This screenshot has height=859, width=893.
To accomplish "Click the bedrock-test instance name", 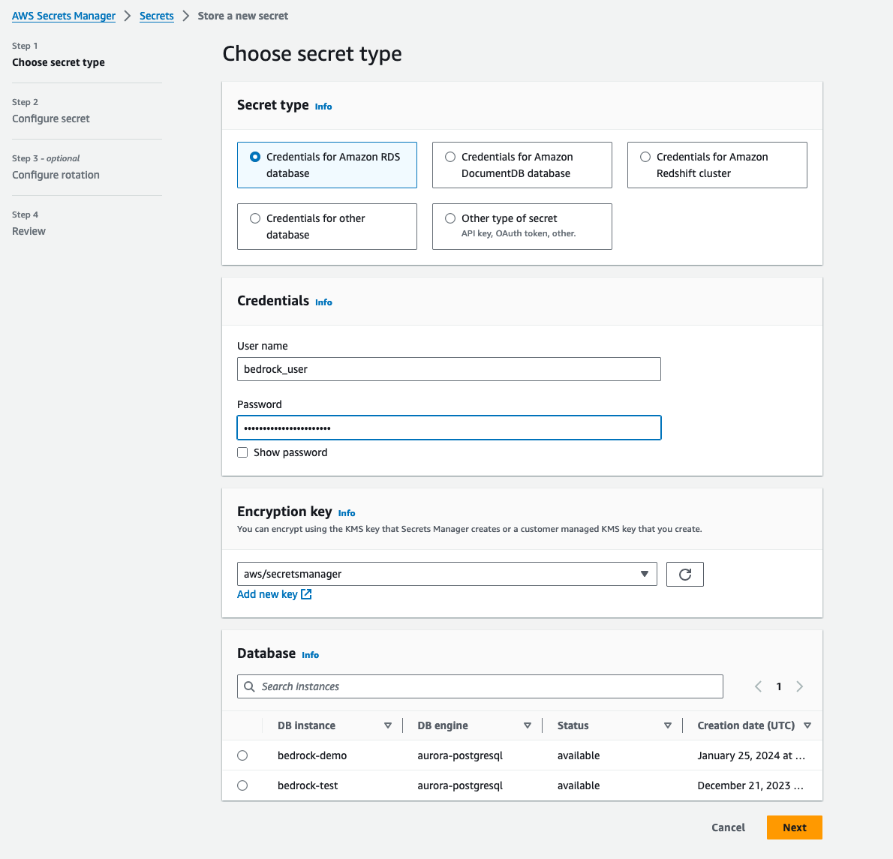I will click(308, 785).
